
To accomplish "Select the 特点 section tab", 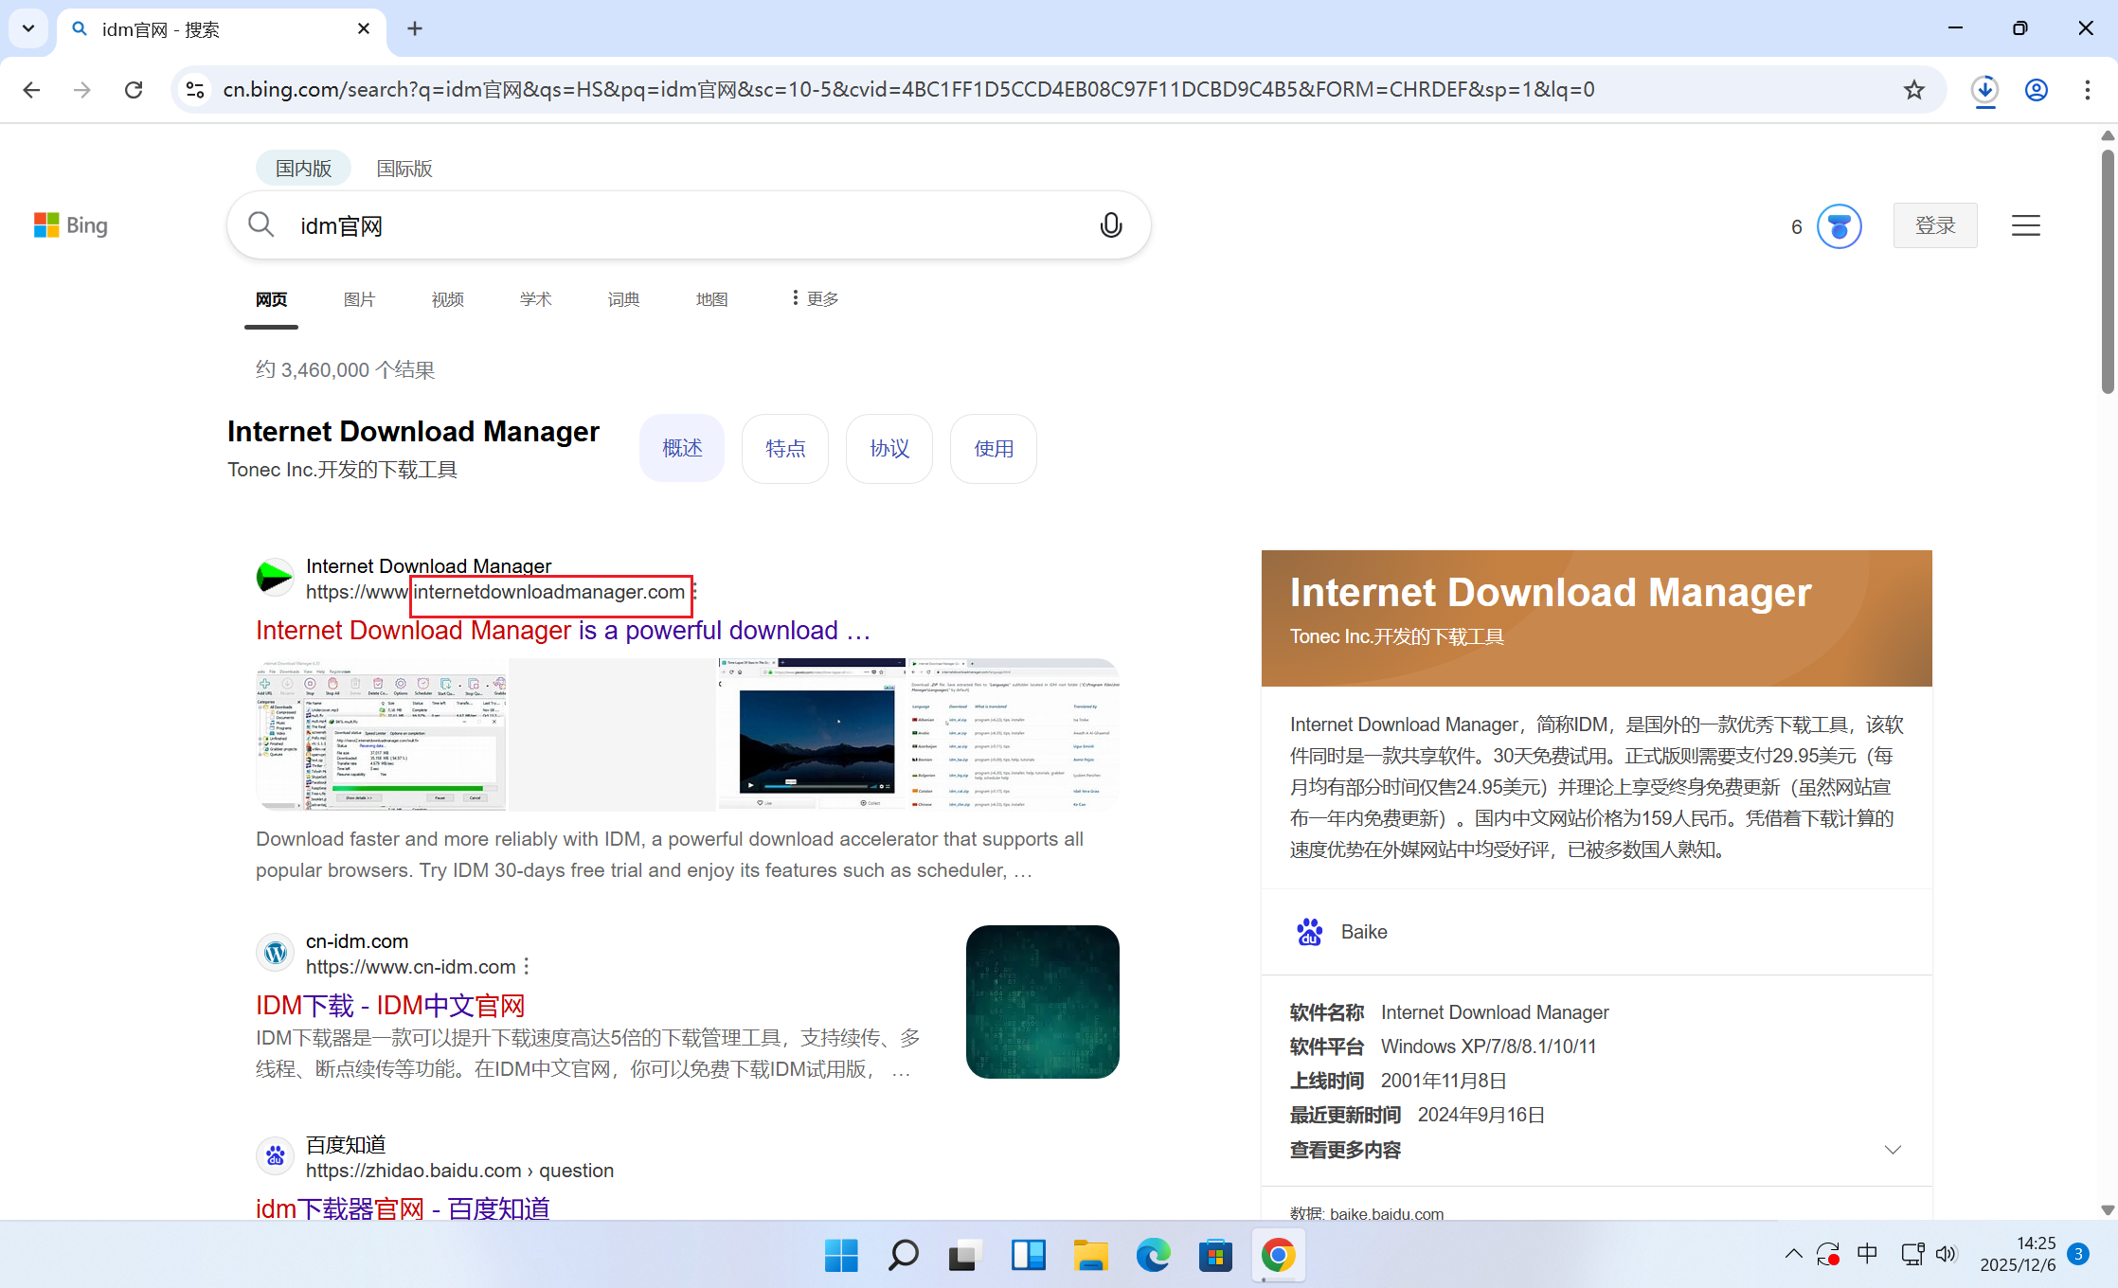I will pyautogui.click(x=784, y=449).
